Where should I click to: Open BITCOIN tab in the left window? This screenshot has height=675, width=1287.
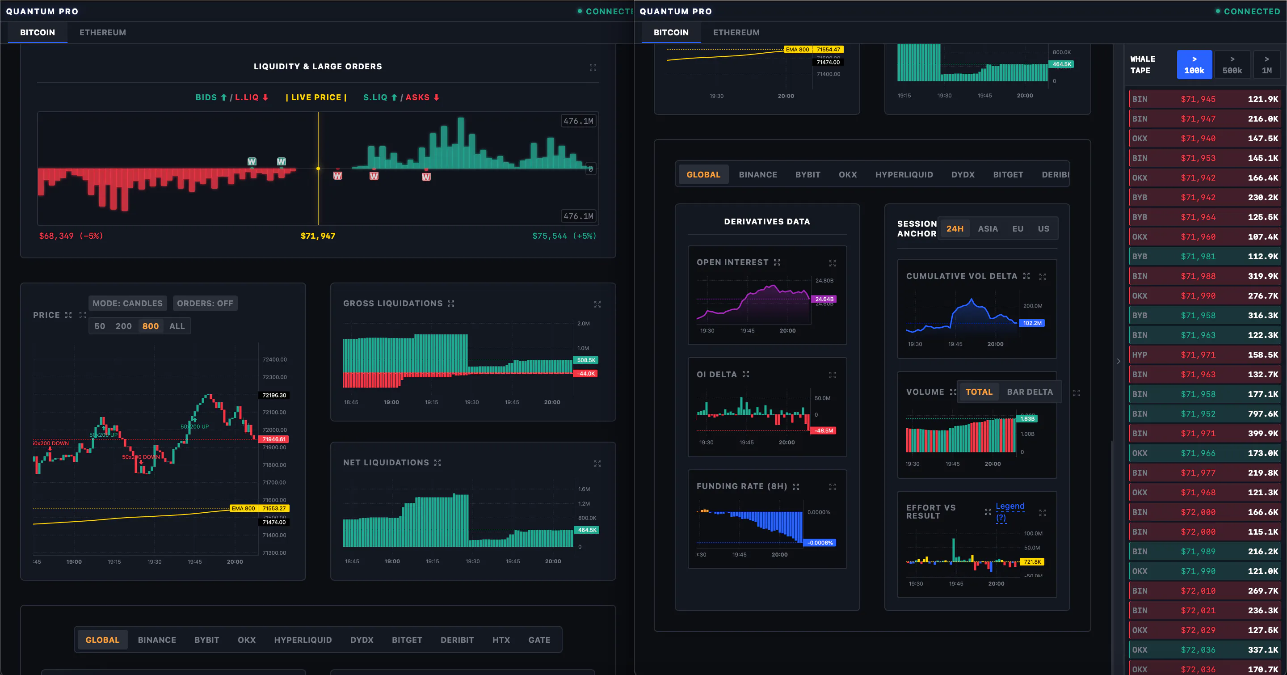pyautogui.click(x=38, y=33)
